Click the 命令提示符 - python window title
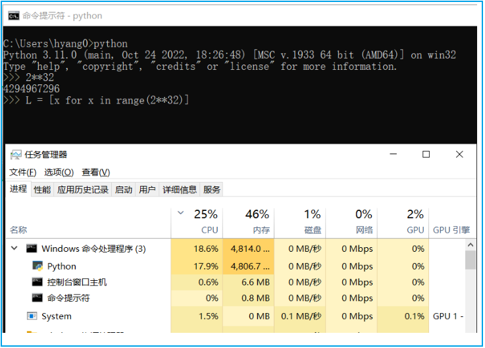Screen dimensions: 485x348 pyautogui.click(x=62, y=16)
